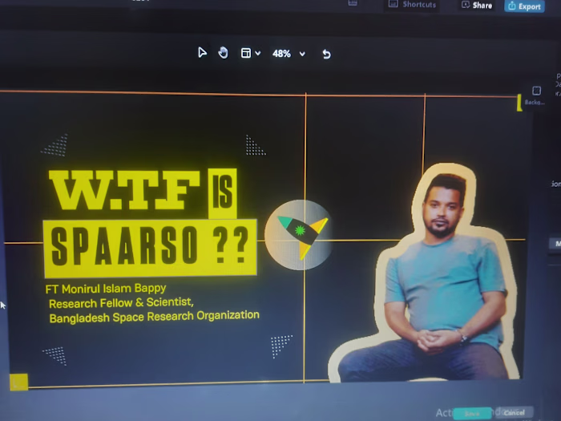Select the yellow IS text box
The width and height of the screenshot is (561, 421).
pyautogui.click(x=223, y=193)
